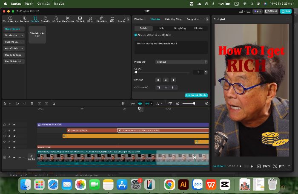Image resolution: width=298 pixels, height=194 pixels.
Task: Open selection tool dropdown arrow in timeline
Action: point(10,104)
